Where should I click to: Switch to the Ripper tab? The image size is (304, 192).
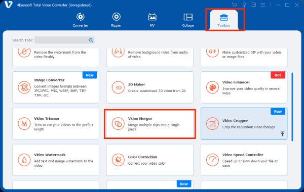click(116, 20)
